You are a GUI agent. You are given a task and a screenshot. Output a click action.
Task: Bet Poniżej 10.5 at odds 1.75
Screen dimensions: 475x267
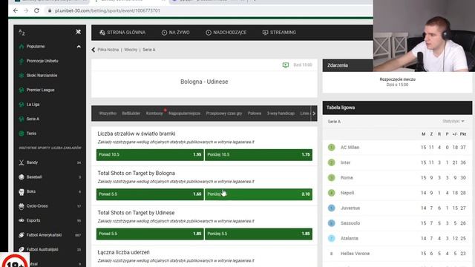(258, 155)
